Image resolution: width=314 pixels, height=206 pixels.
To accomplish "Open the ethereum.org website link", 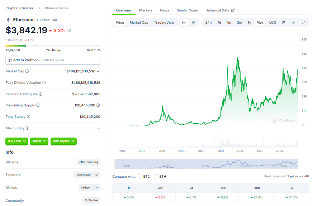I will pos(89,162).
